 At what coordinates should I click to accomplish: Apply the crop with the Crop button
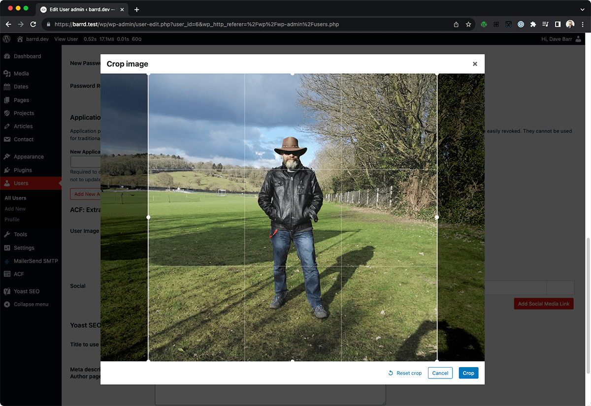click(x=468, y=373)
